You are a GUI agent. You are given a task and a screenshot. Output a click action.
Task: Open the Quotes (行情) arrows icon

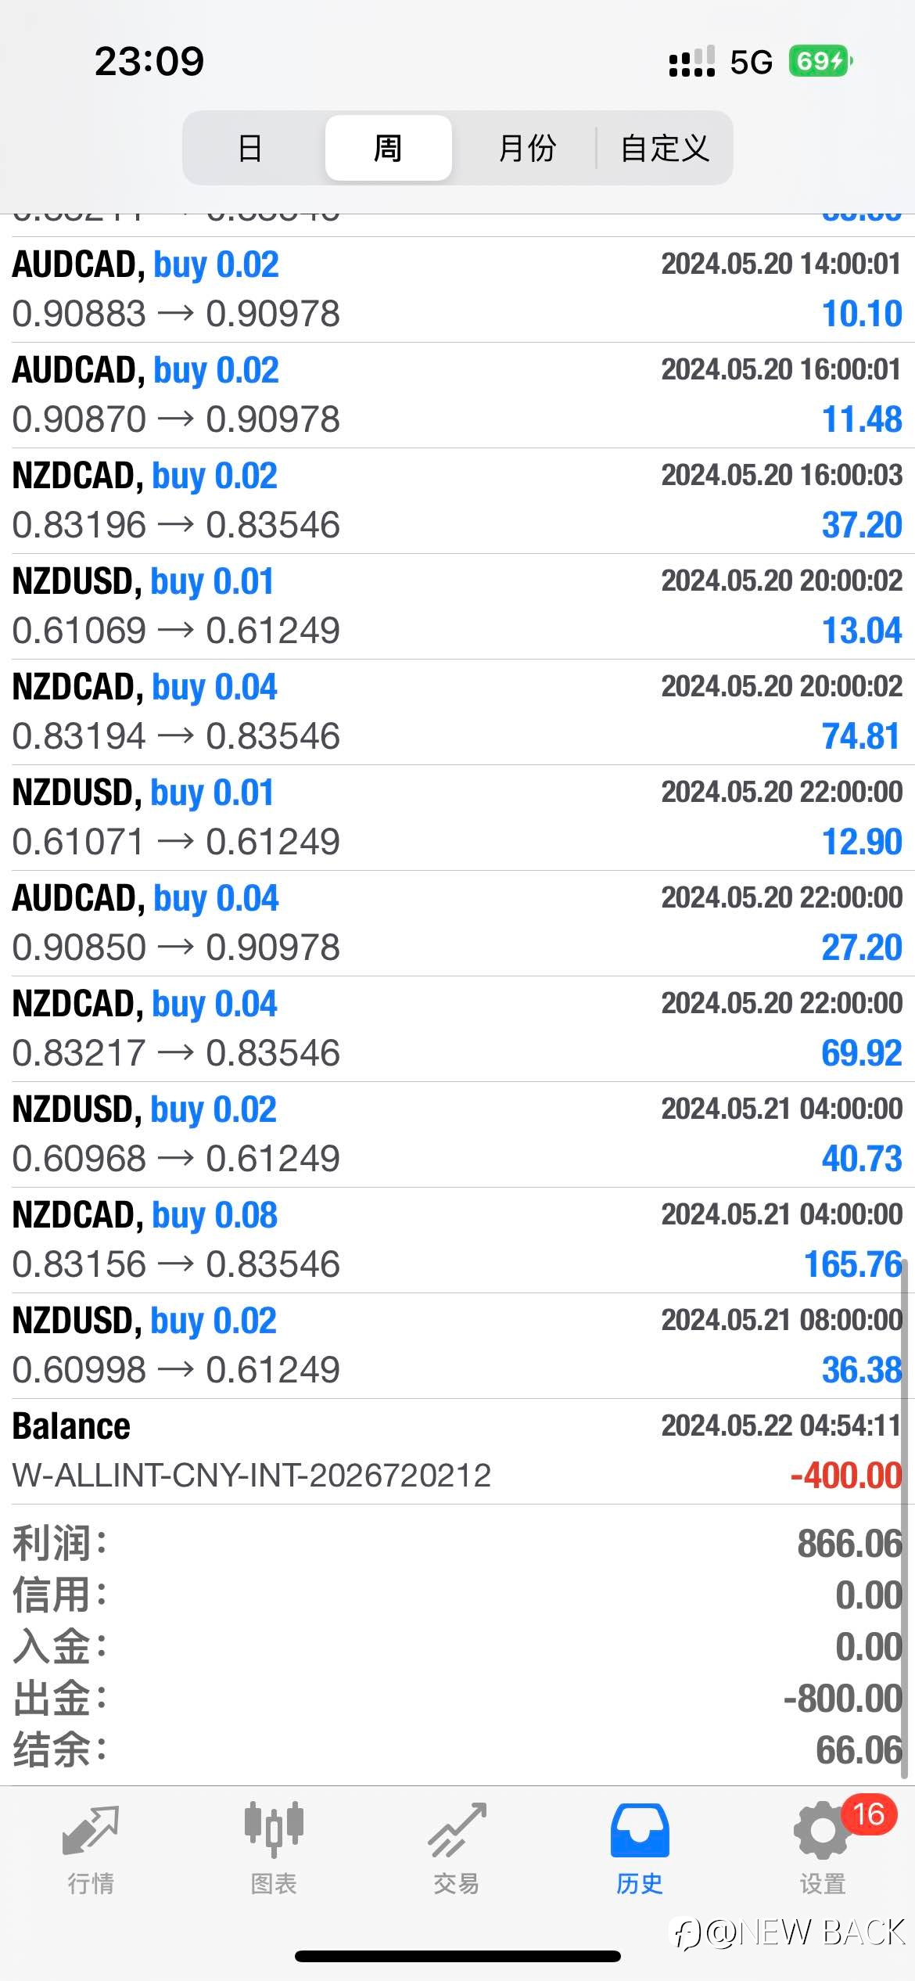91,1832
